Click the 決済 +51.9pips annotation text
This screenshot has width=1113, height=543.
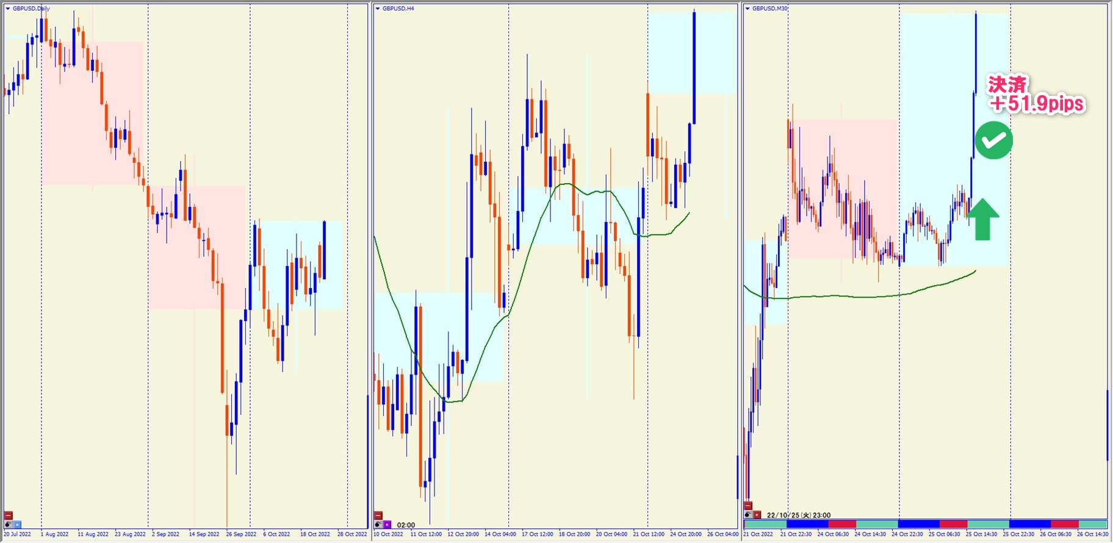(1036, 95)
